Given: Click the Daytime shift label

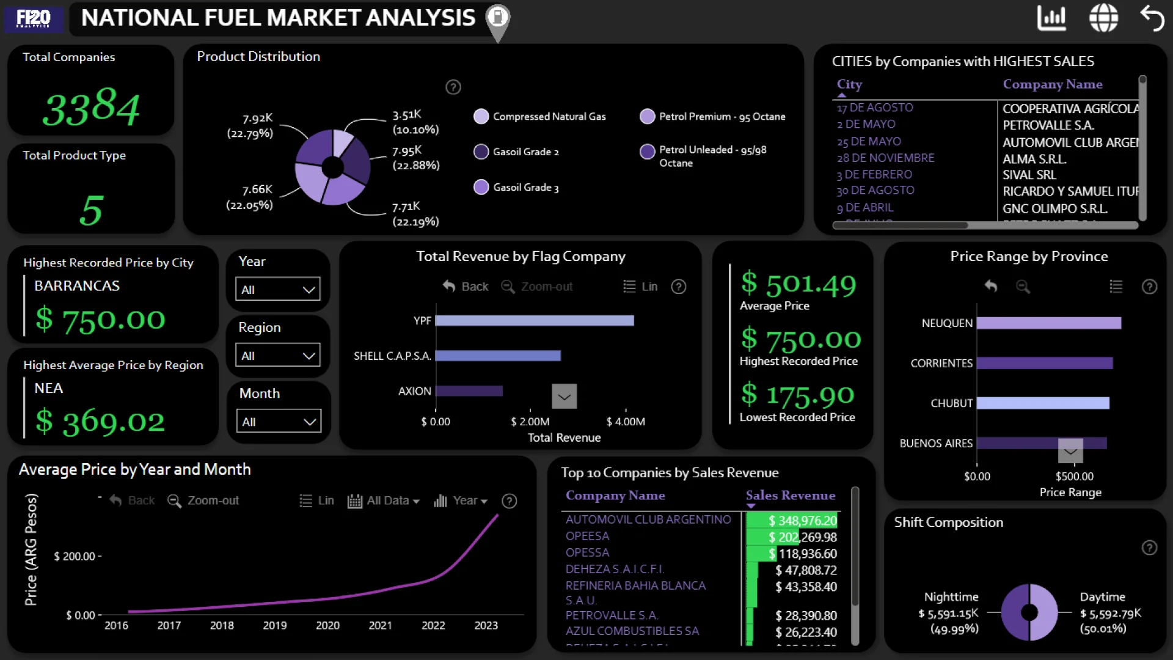Looking at the screenshot, I should (1102, 596).
